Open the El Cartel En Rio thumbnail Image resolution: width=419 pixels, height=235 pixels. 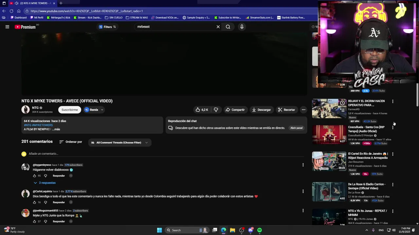(x=329, y=161)
